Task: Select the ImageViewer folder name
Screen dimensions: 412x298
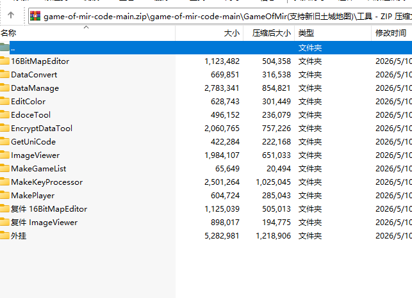Action: 35,155
